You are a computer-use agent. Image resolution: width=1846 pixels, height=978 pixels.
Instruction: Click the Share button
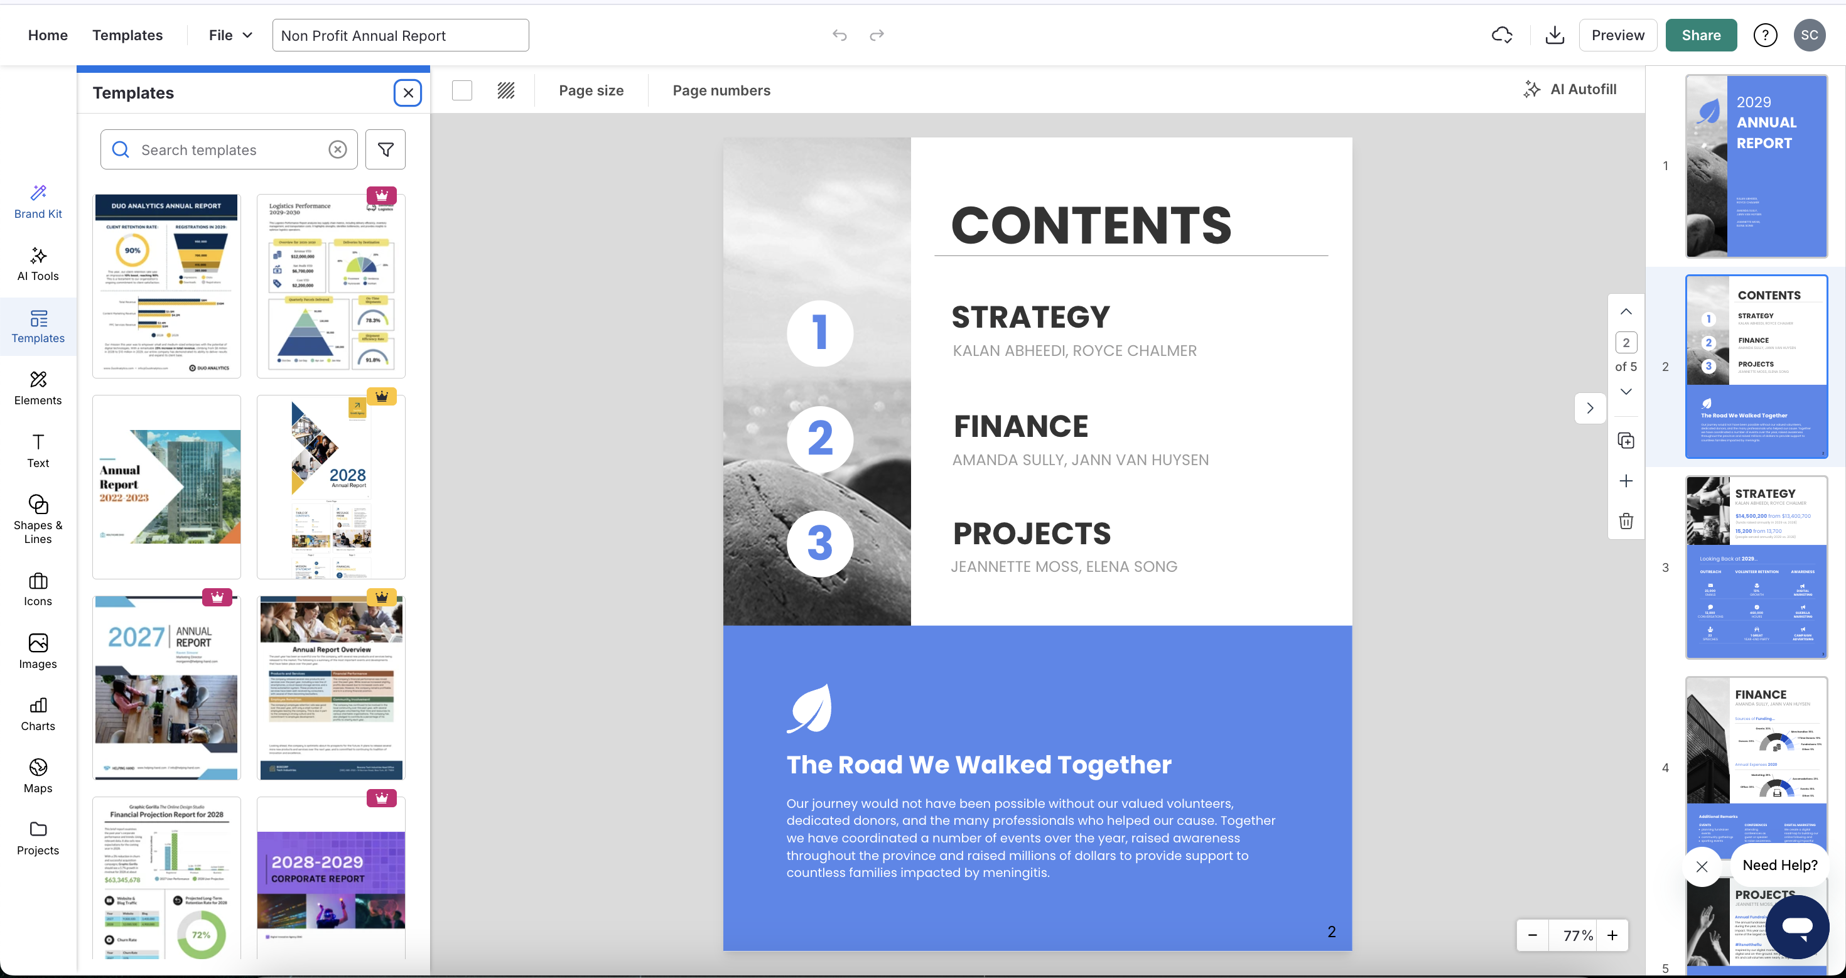tap(1700, 35)
